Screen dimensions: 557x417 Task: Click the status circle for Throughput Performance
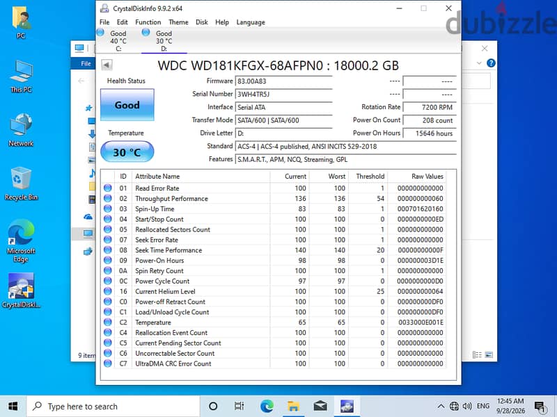pos(108,198)
